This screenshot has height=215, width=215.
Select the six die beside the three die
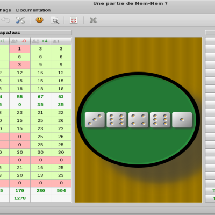[117, 120]
